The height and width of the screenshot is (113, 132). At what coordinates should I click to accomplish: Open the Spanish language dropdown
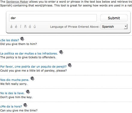(114, 27)
